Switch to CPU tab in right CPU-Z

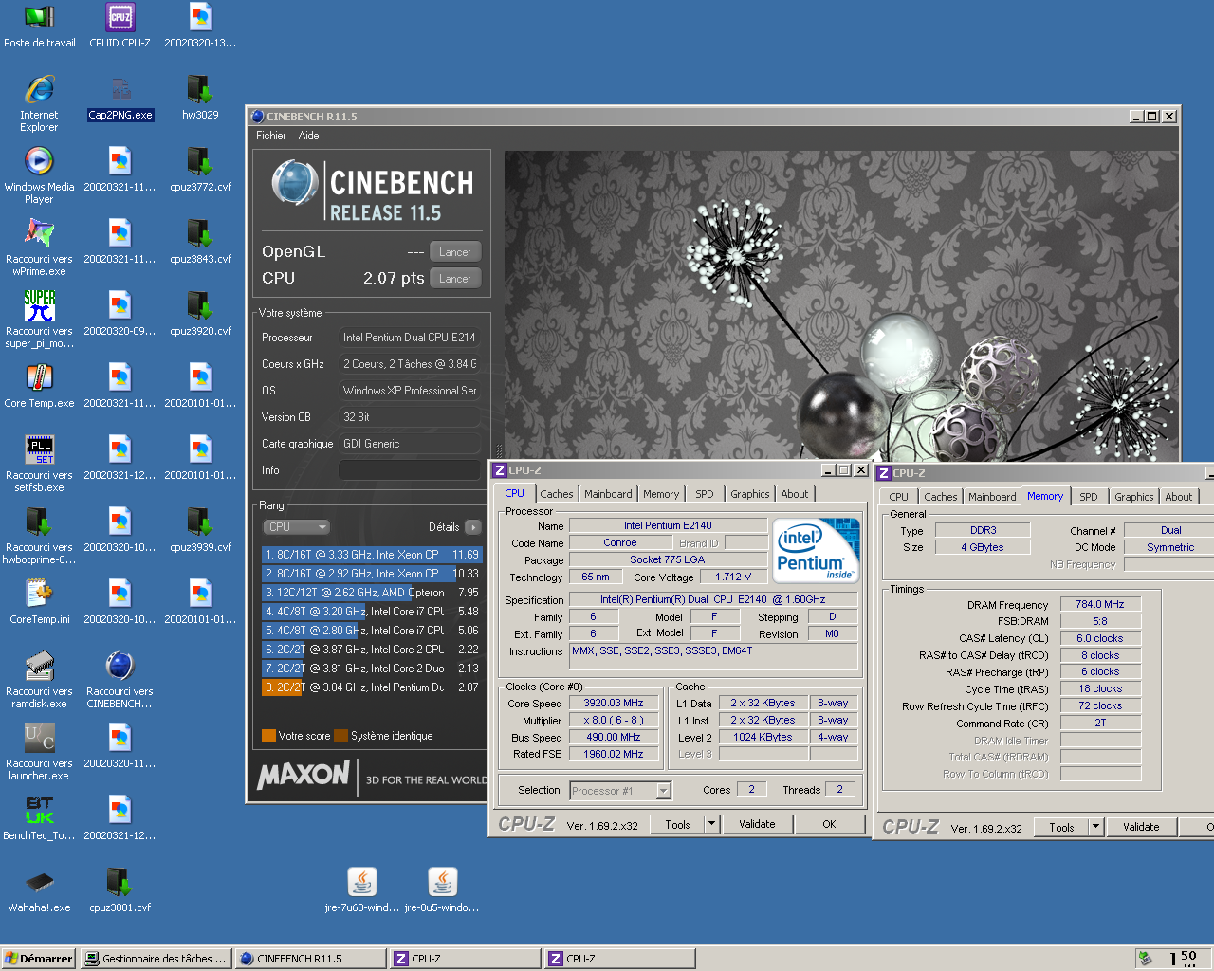pos(898,497)
